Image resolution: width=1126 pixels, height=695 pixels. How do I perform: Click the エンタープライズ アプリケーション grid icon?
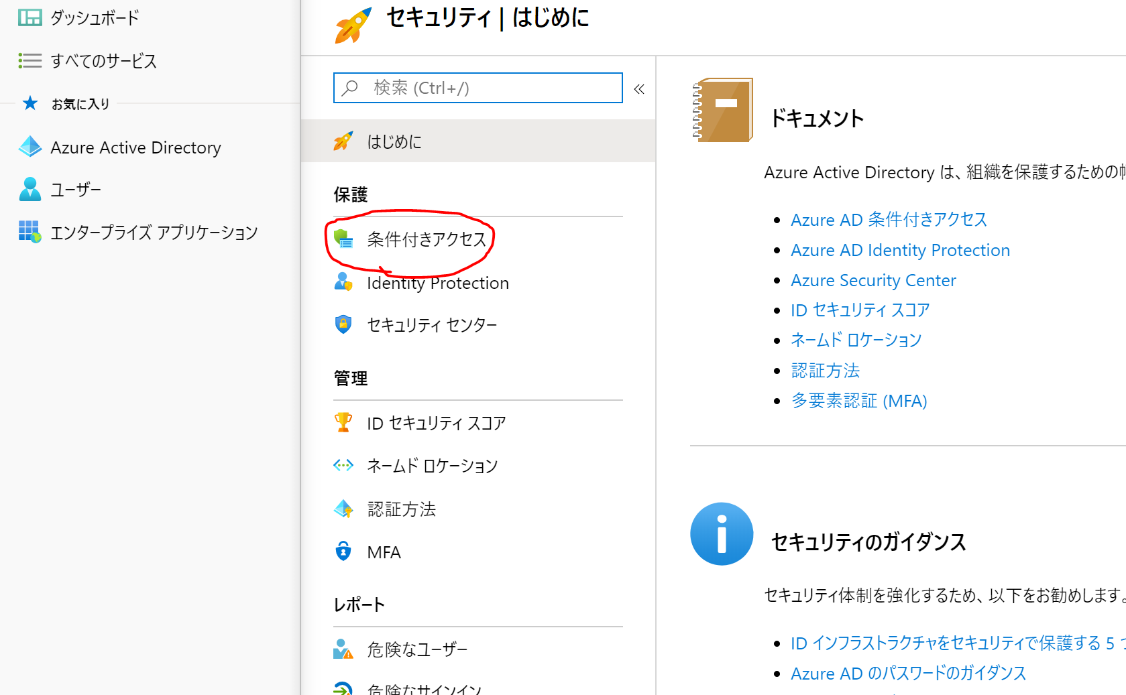pyautogui.click(x=30, y=231)
